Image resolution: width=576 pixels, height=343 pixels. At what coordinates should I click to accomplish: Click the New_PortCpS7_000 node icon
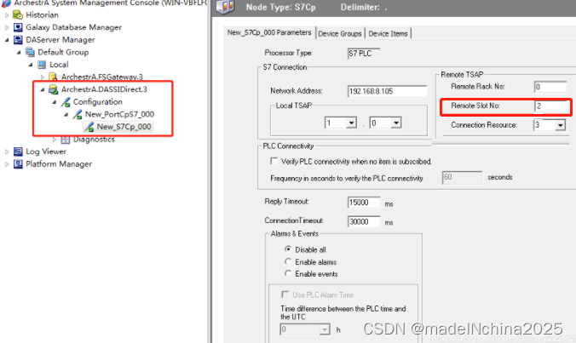[78, 114]
